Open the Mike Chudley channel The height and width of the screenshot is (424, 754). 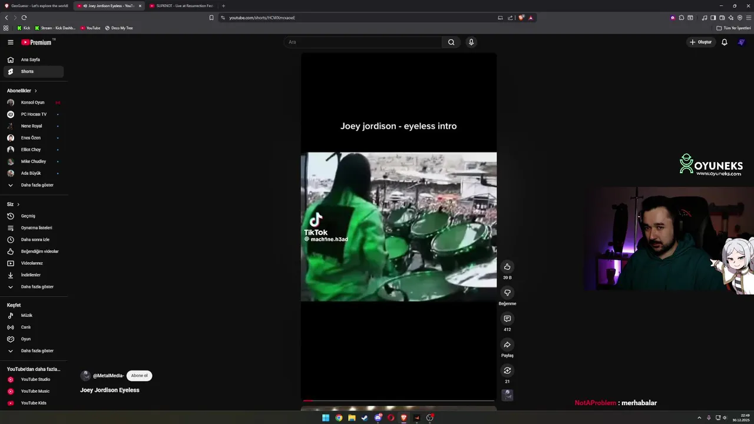34,161
